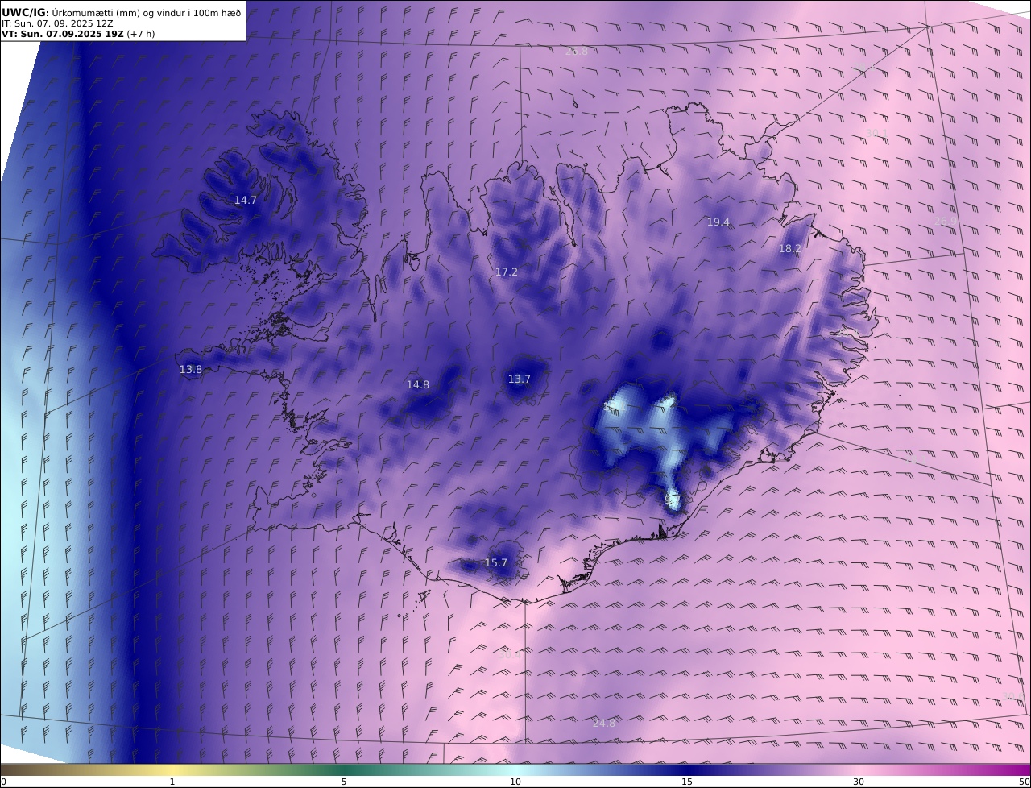Click the 18.2 value near the east coast
Image resolution: width=1031 pixels, height=788 pixels.
point(789,249)
